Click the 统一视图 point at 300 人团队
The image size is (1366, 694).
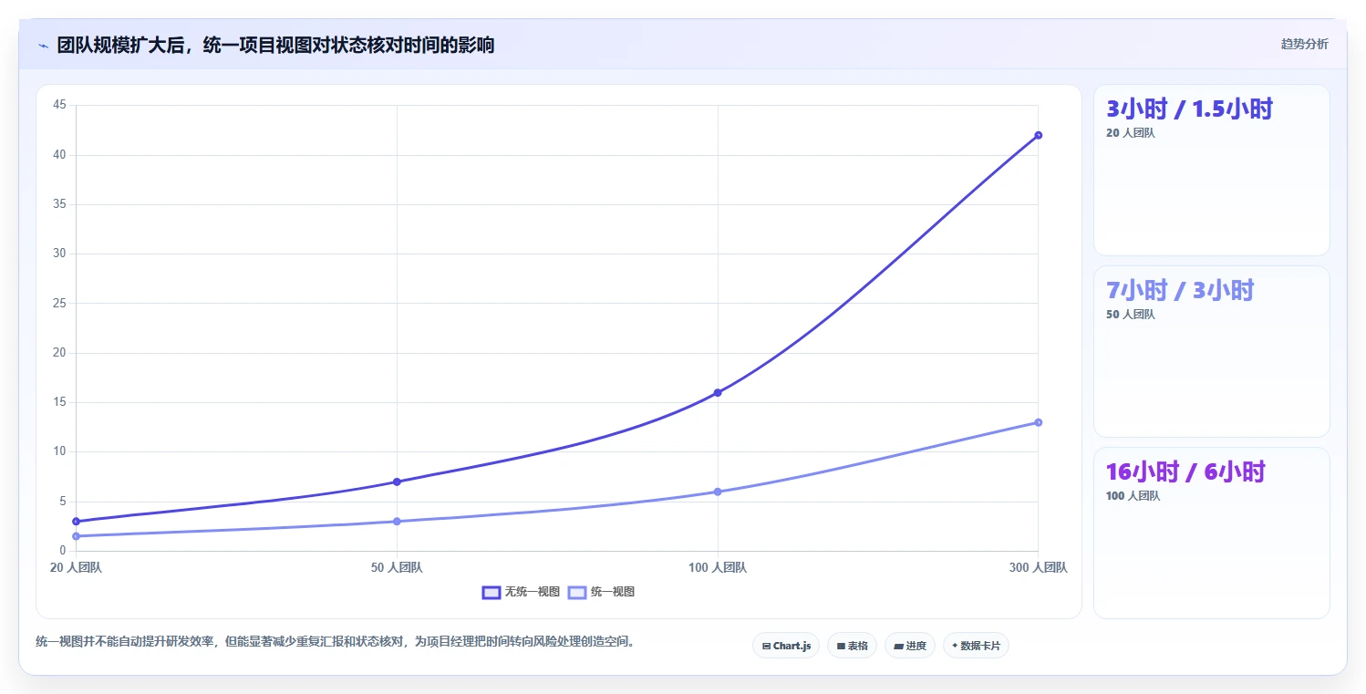[1038, 422]
